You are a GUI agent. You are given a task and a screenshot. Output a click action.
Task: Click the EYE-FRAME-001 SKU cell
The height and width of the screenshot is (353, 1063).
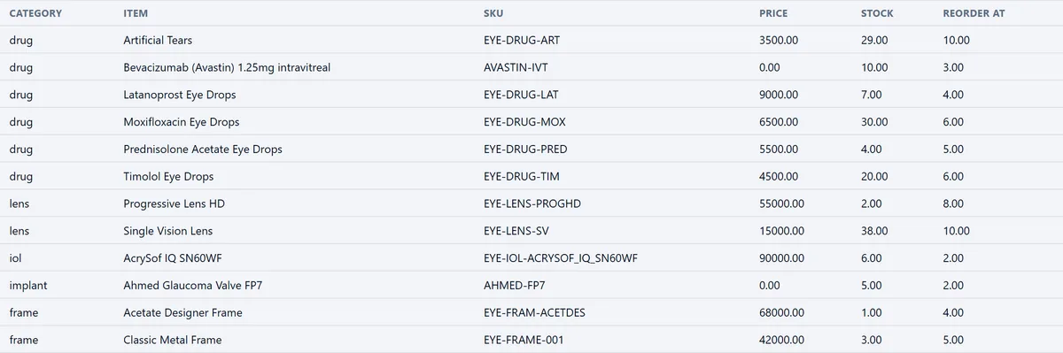pos(524,340)
